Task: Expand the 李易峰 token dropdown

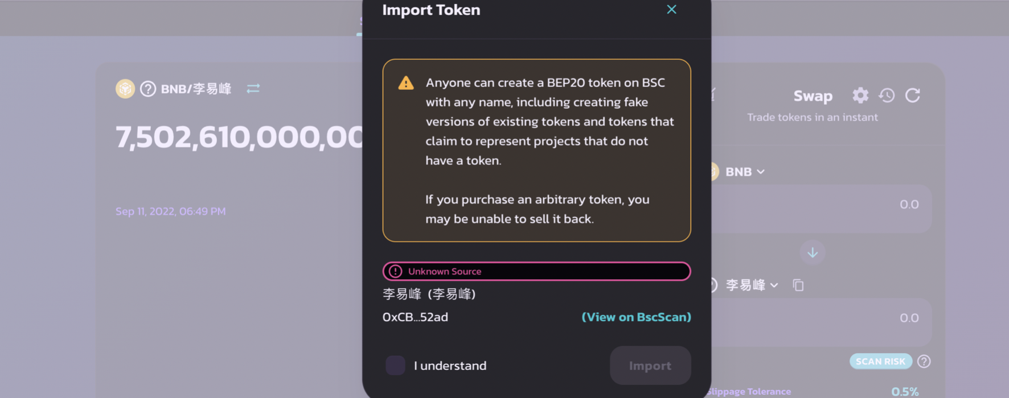Action: coord(752,285)
